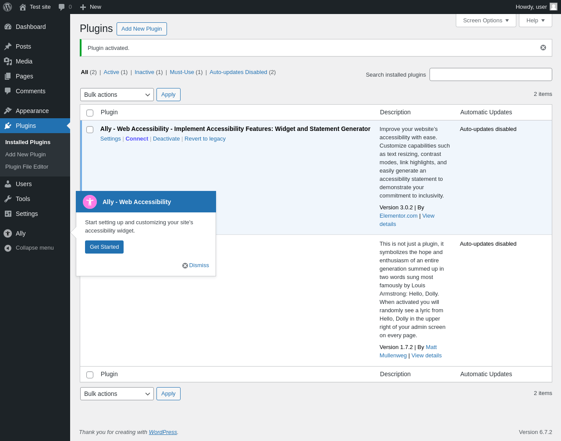Click the Add New Plugin button
The height and width of the screenshot is (441, 561).
click(142, 29)
